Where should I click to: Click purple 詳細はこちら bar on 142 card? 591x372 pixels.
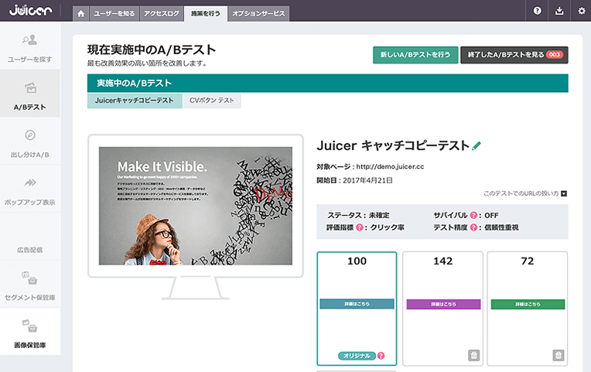coord(442,304)
